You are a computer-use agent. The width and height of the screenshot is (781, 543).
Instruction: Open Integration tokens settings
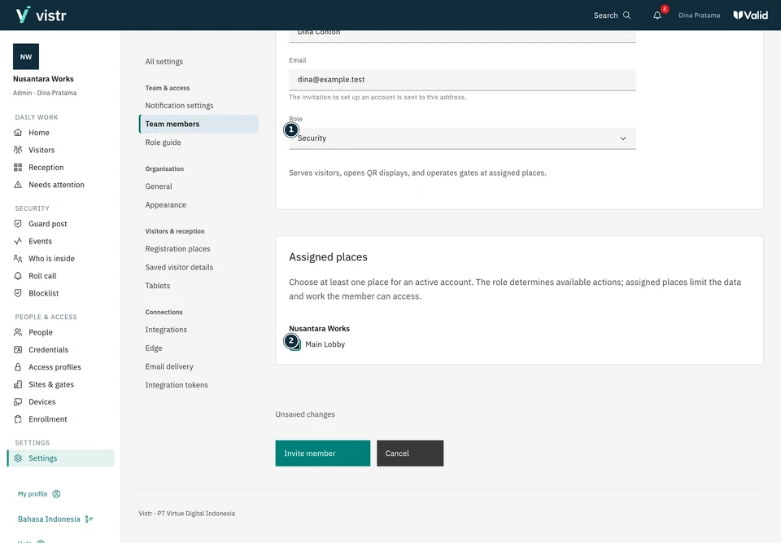click(x=177, y=385)
